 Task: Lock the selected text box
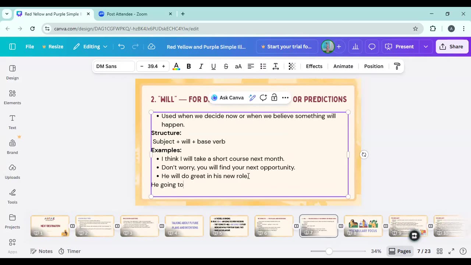pyautogui.click(x=274, y=98)
